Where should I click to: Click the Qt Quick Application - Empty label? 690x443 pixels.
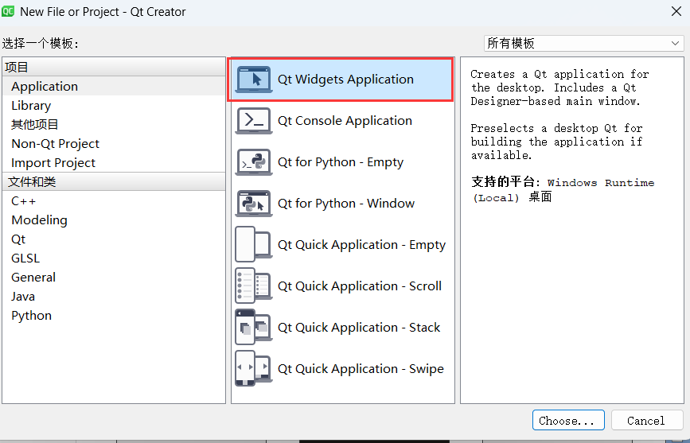[361, 245]
